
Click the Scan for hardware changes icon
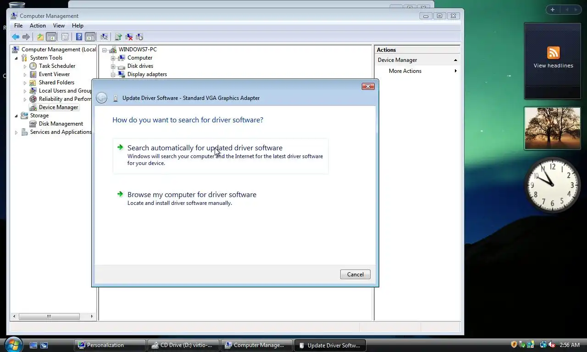pyautogui.click(x=104, y=37)
